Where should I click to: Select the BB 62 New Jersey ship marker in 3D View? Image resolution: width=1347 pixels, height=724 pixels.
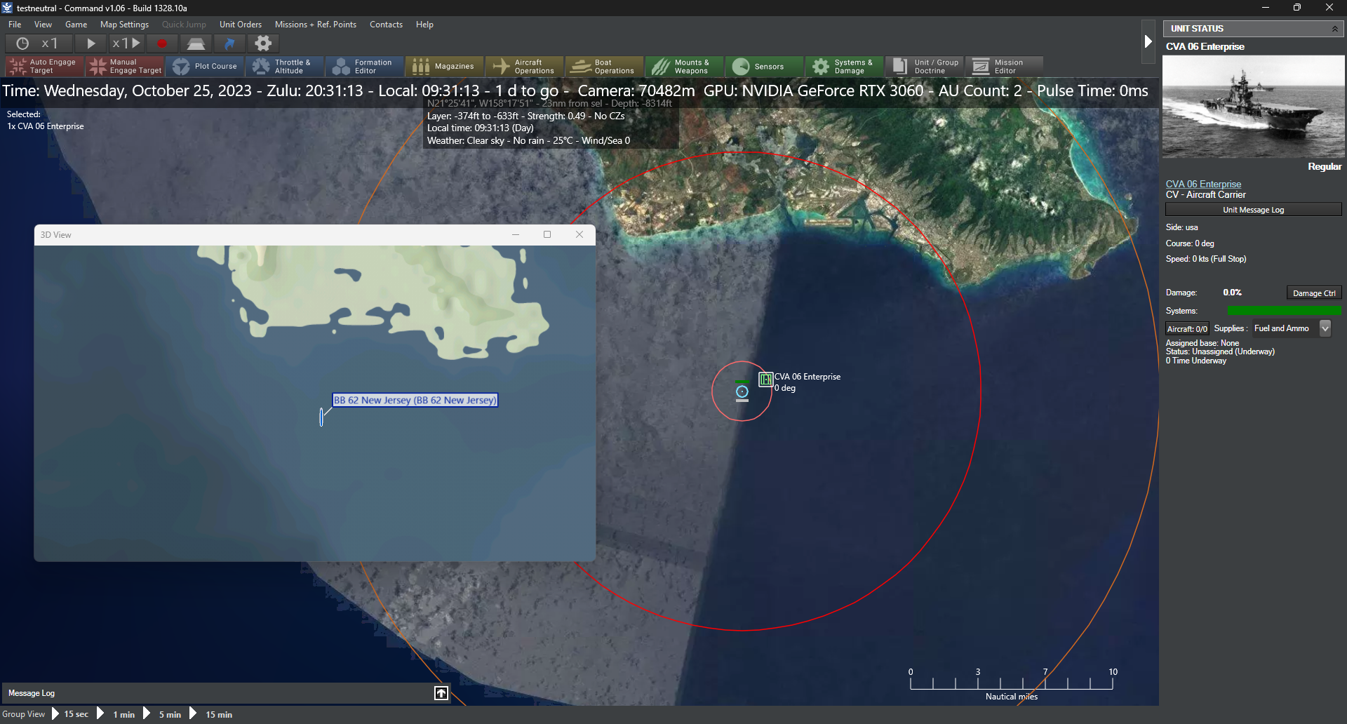pyautogui.click(x=321, y=417)
